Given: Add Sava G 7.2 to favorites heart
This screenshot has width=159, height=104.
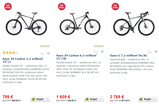Looking at the screenshot, I should point(156,52).
